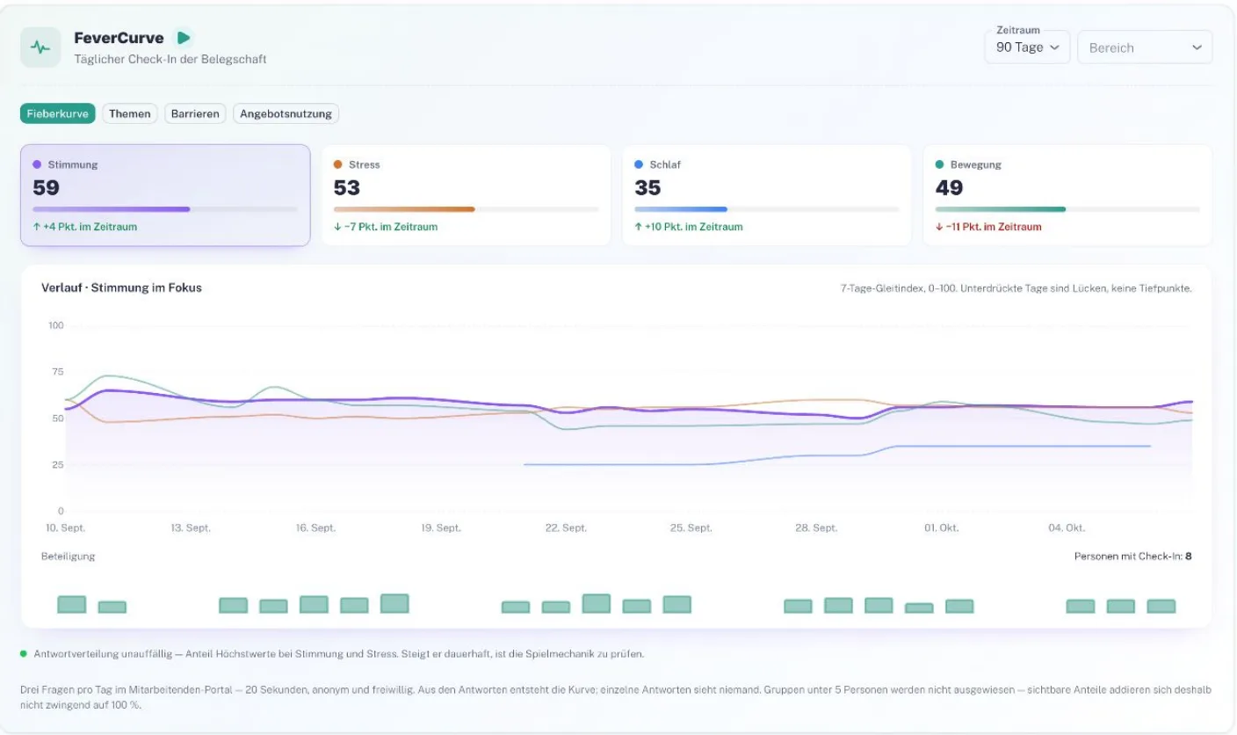Focus the Stress metric card
This screenshot has width=1237, height=735.
(x=466, y=195)
